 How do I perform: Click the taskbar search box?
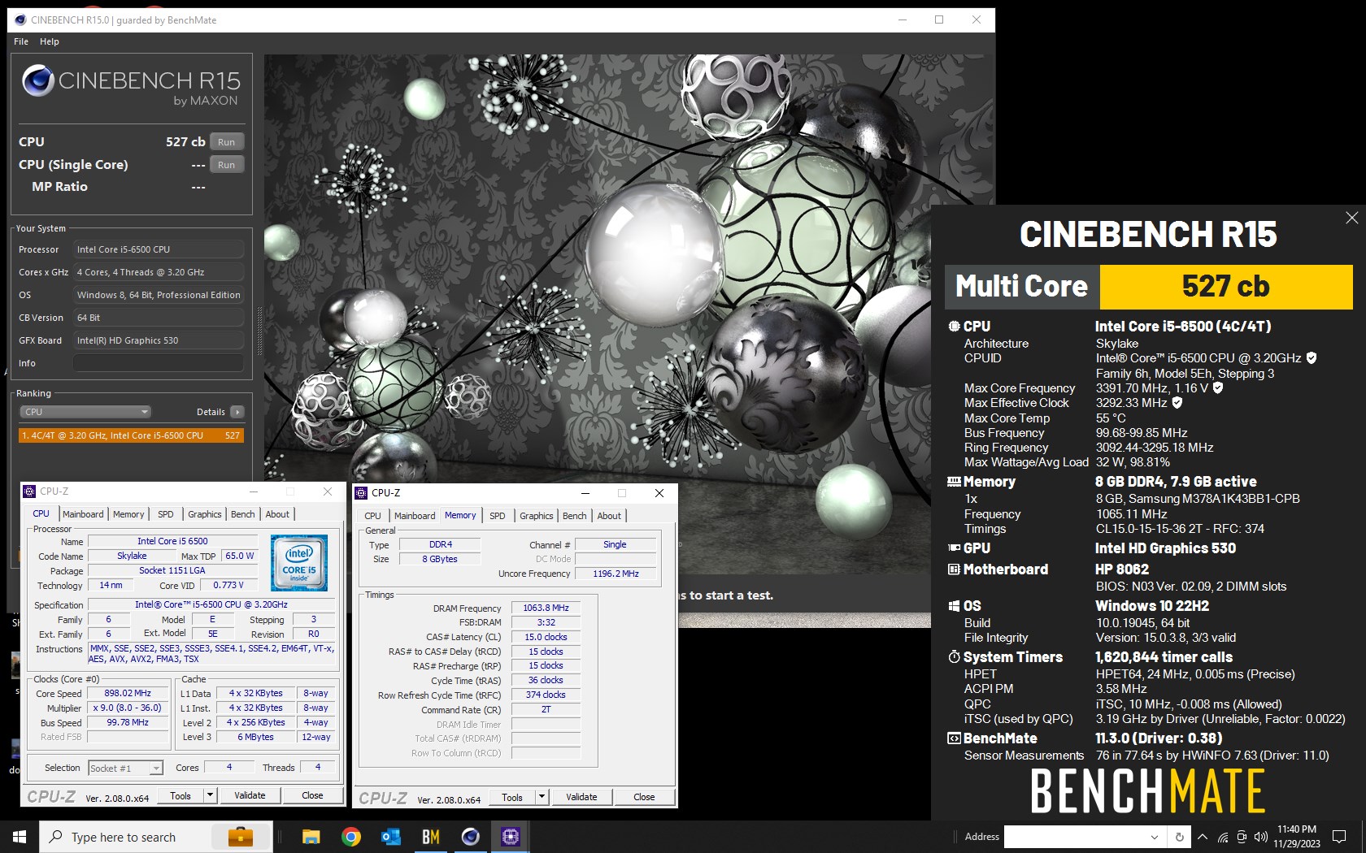tap(154, 837)
